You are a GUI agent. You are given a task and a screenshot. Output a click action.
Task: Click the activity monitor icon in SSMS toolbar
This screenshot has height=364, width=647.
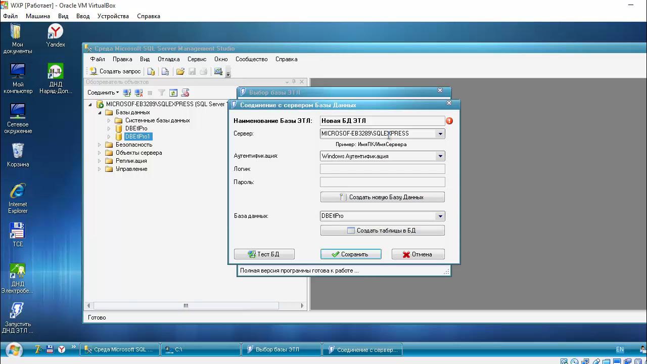coord(218,72)
